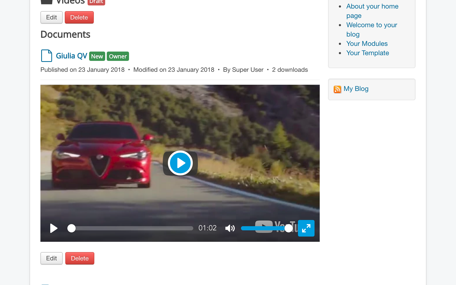The image size is (456, 285).
Task: Enter fullscreen mode on the video
Action: point(306,228)
